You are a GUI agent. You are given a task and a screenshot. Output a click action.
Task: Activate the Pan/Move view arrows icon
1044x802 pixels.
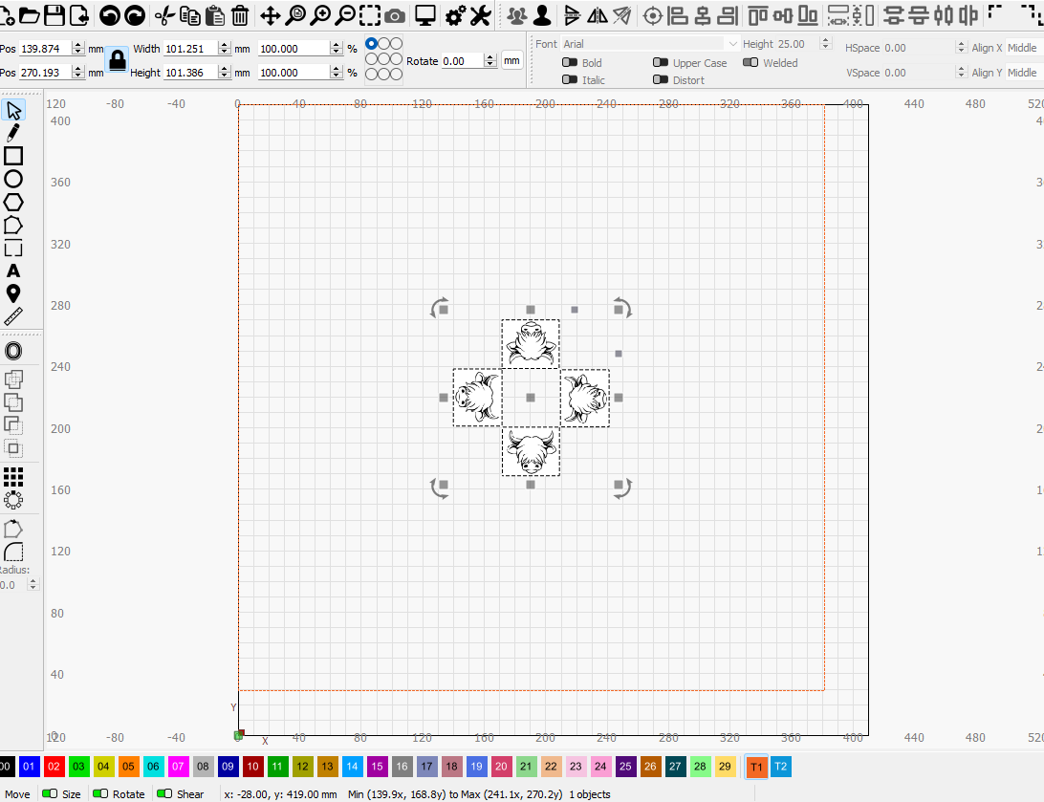point(271,14)
